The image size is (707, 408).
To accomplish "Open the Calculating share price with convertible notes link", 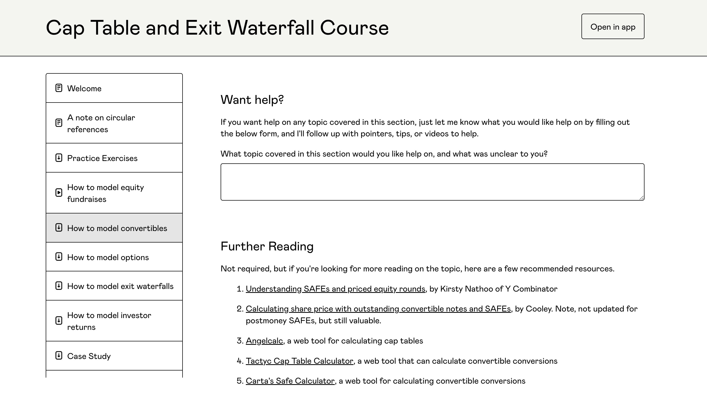I will (378, 308).
